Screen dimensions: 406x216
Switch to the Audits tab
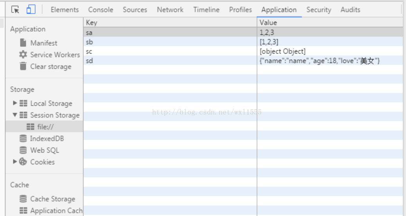[x=350, y=10]
